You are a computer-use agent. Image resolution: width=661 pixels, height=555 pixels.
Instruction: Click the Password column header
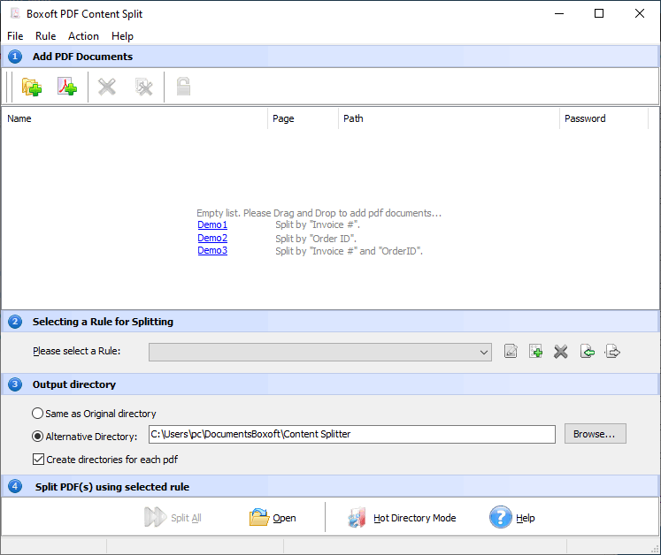point(603,118)
